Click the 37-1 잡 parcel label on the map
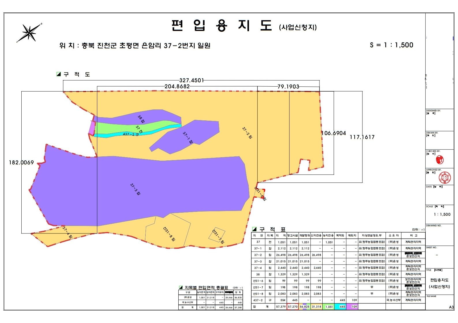 188,138
